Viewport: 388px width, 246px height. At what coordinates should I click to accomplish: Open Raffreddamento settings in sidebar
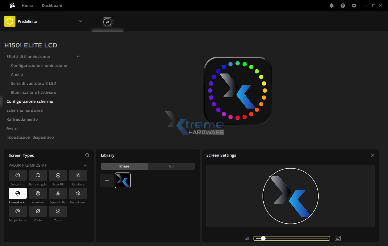pyautogui.click(x=22, y=119)
